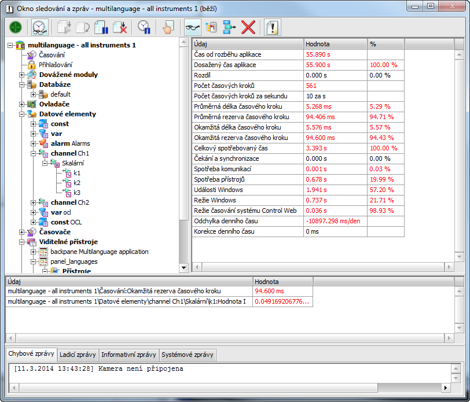Click the document with small red X icon
The height and width of the screenshot is (402, 470).
[x=120, y=27]
